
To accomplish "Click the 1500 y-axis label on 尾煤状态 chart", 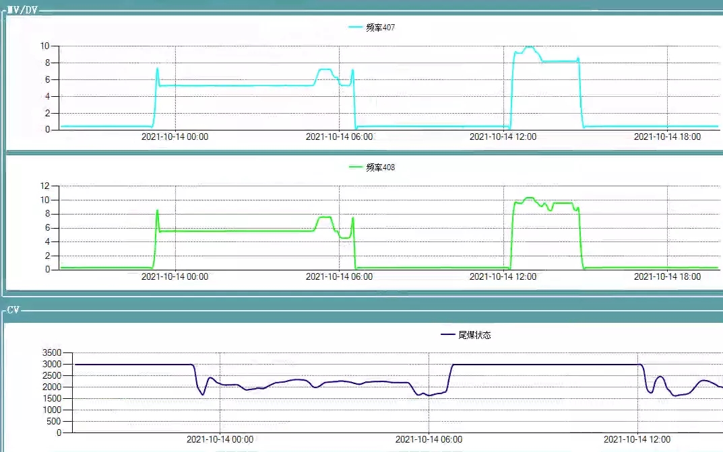I will click(x=51, y=398).
